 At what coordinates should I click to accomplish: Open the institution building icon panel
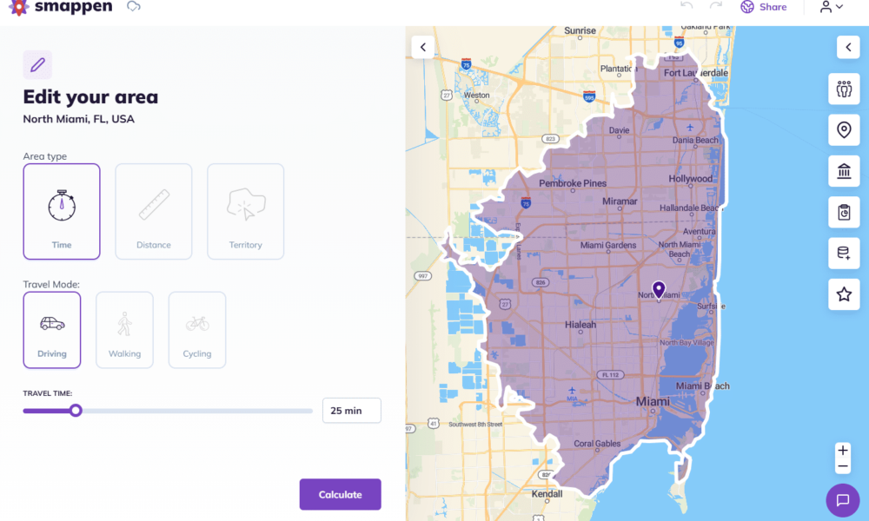843,171
